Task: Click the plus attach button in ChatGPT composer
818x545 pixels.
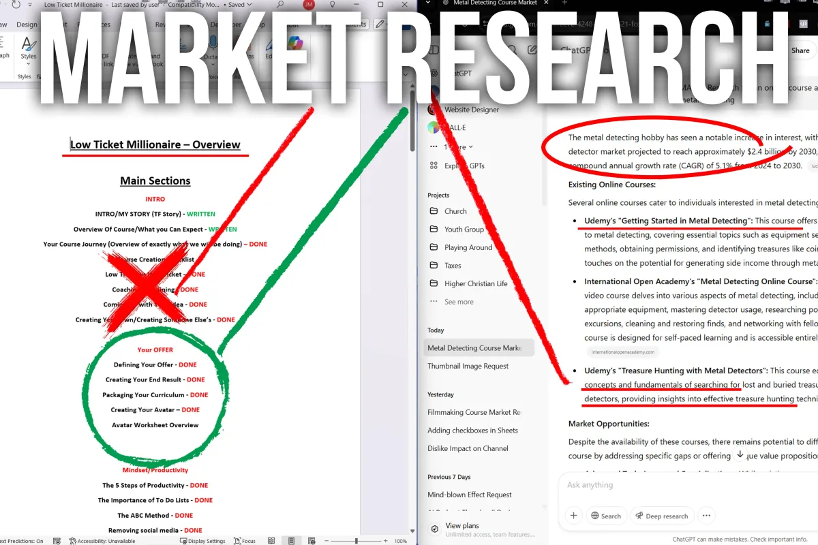Action: (x=573, y=516)
